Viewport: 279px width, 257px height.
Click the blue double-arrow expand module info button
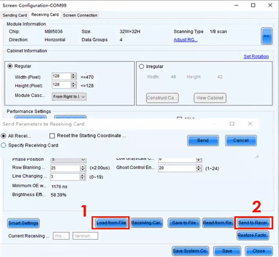[267, 36]
